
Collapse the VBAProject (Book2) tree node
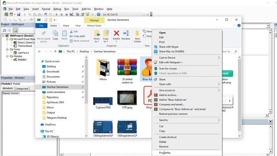pyautogui.click(x=3, y=36)
